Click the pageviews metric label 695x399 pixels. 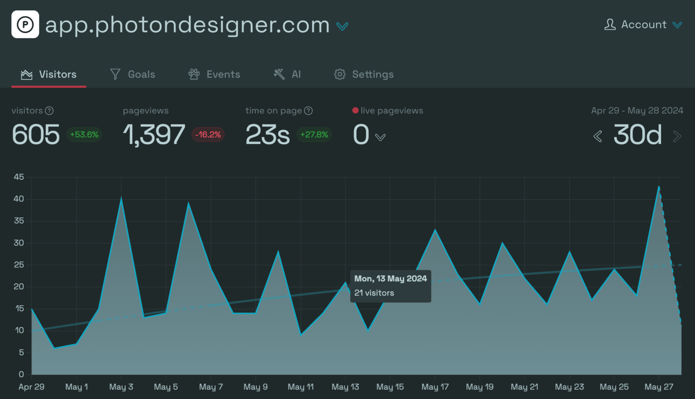click(146, 110)
